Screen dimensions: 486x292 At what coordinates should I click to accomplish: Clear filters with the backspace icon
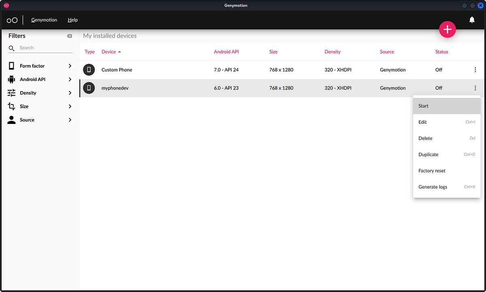pos(69,36)
